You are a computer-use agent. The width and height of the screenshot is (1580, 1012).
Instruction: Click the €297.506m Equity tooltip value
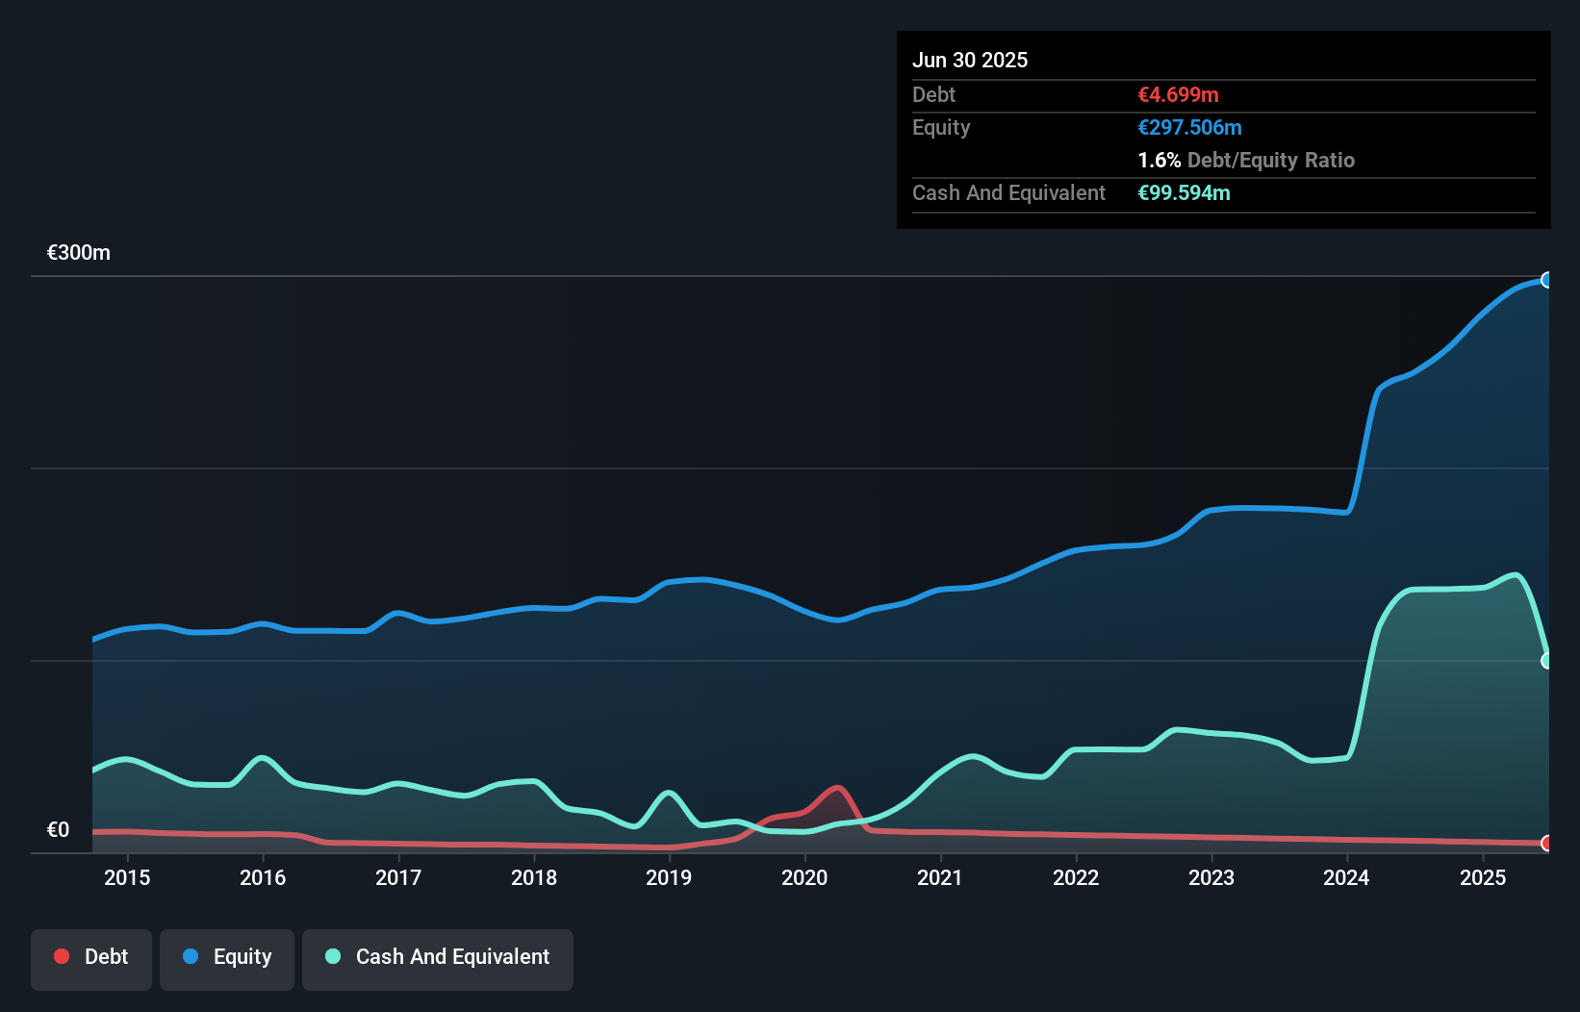pos(1189,128)
